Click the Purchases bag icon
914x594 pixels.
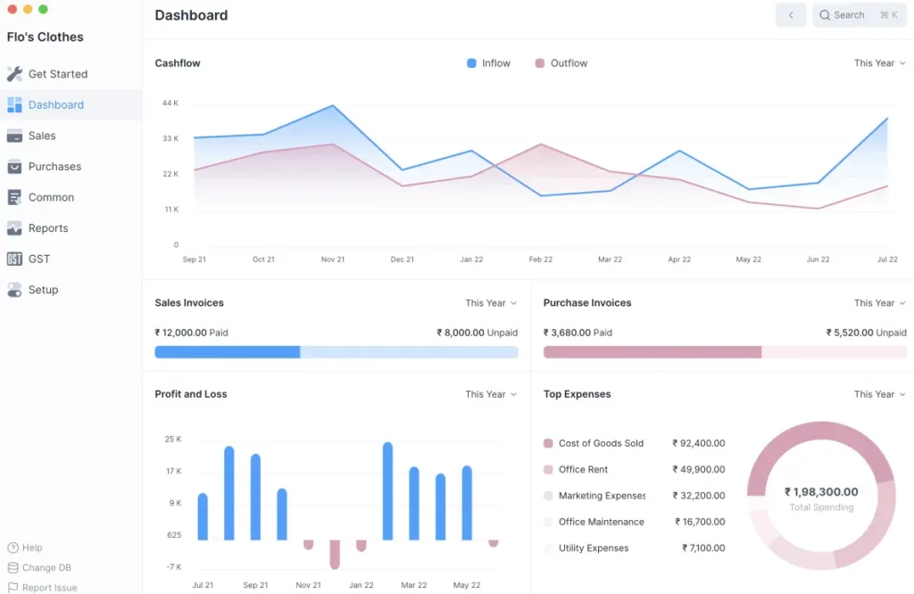pos(14,167)
